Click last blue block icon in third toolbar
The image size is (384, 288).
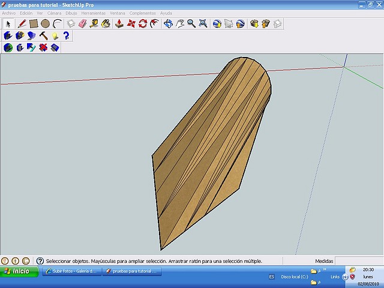pyautogui.click(x=55, y=47)
